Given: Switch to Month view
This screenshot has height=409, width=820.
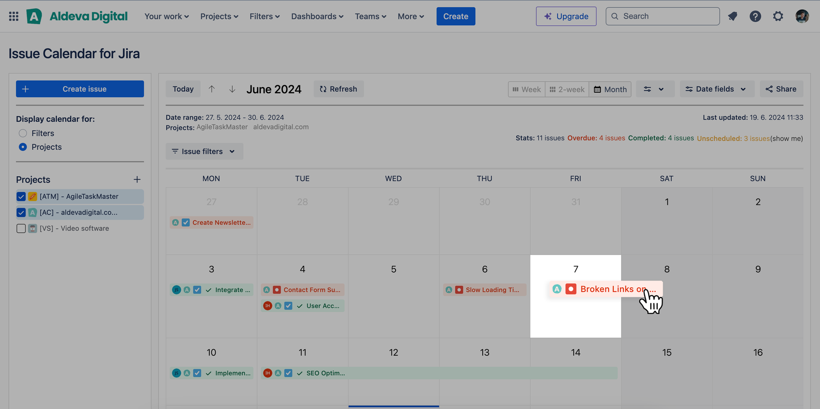Looking at the screenshot, I should 610,90.
